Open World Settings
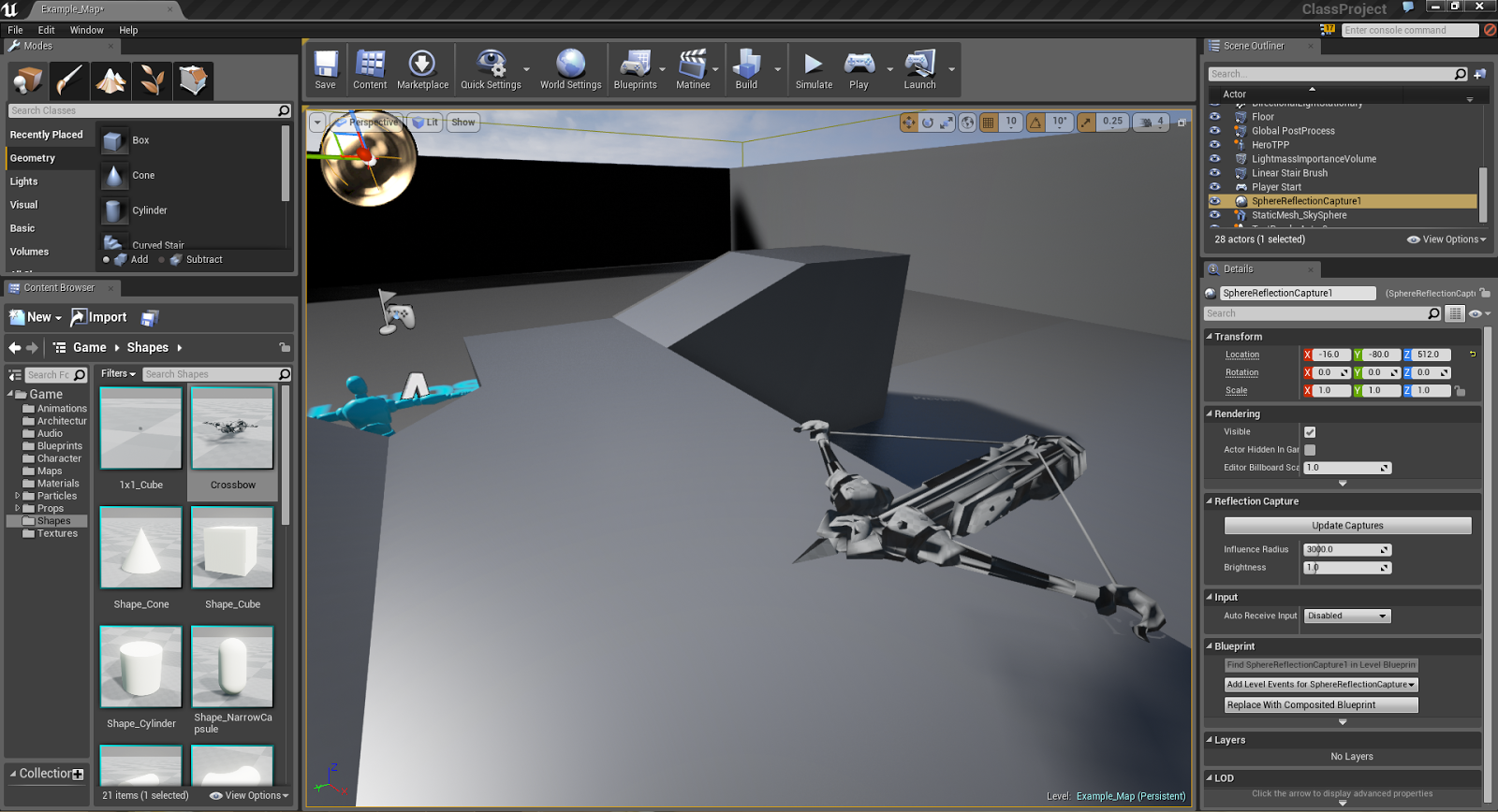Screen dimensions: 1498x812 [x=570, y=69]
